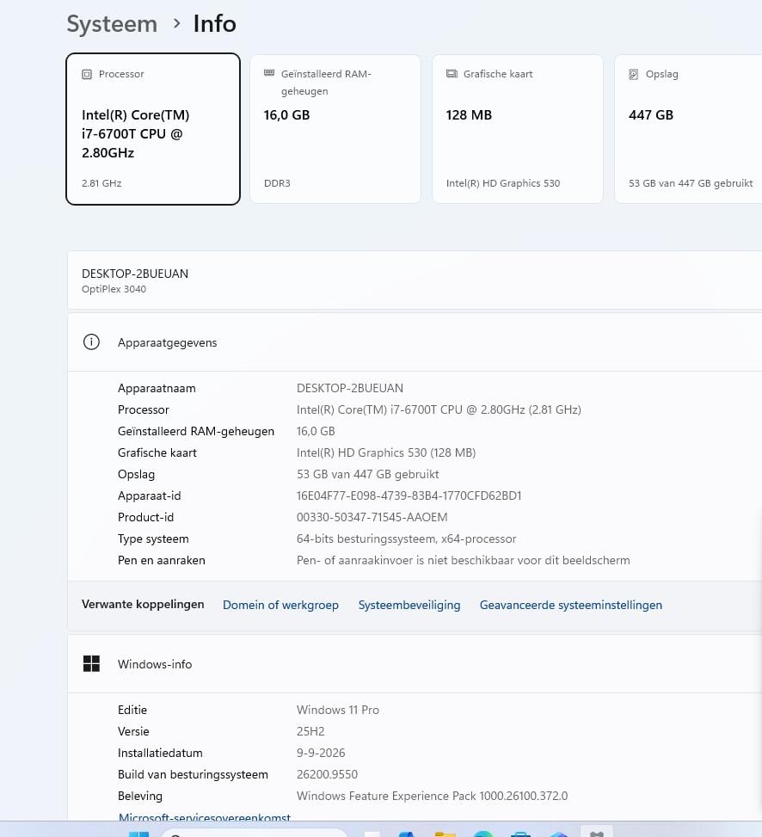Click the Processor chip icon in first card
Viewport: 762px width, 837px height.
87,74
